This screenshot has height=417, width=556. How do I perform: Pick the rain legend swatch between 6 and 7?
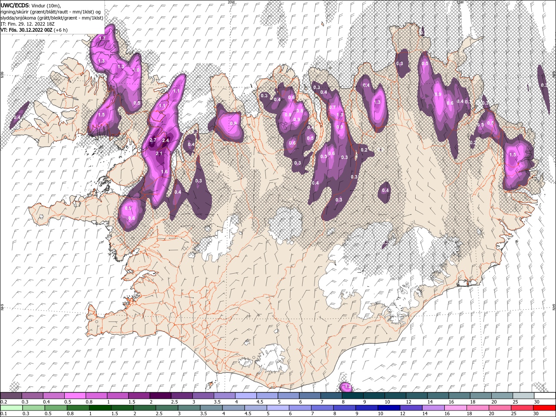300,408
